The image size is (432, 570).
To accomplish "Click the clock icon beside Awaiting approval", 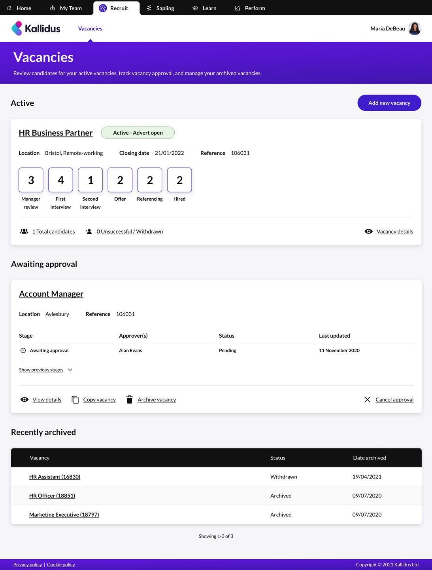I will click(x=23, y=351).
